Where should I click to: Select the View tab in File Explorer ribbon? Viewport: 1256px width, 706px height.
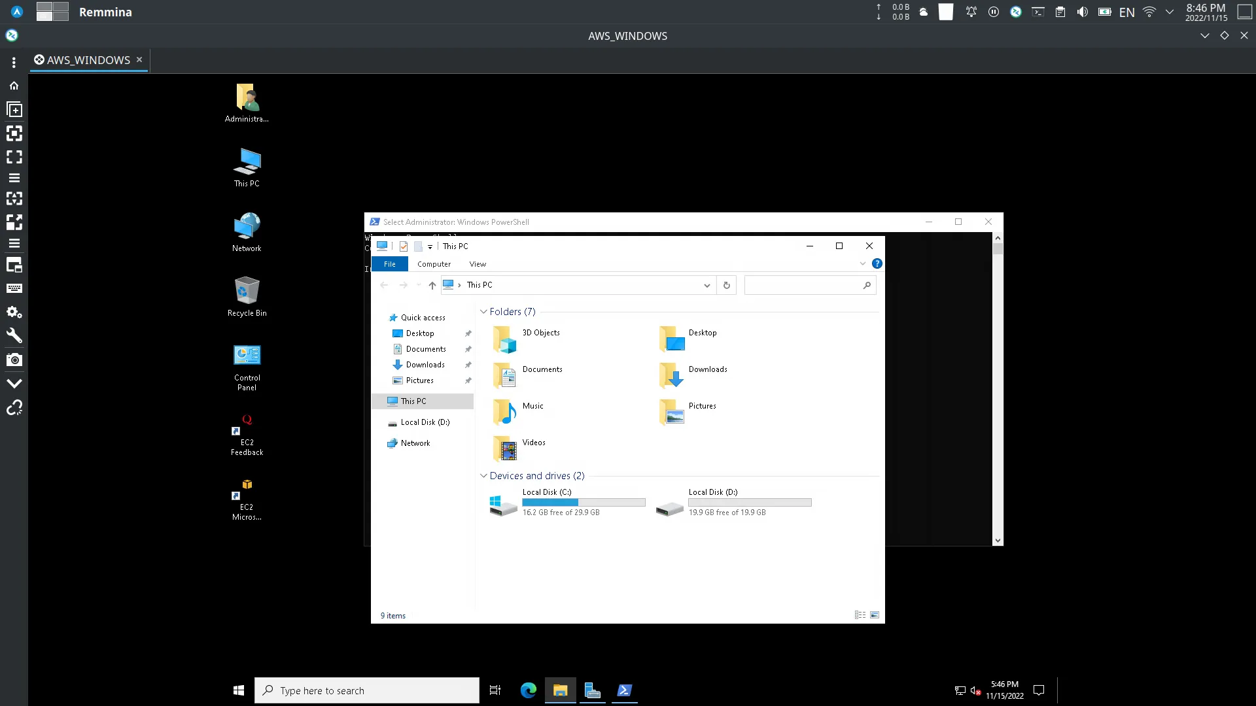478,264
